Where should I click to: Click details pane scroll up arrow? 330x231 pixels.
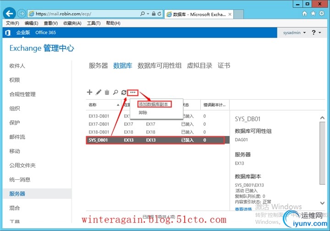[322, 118]
